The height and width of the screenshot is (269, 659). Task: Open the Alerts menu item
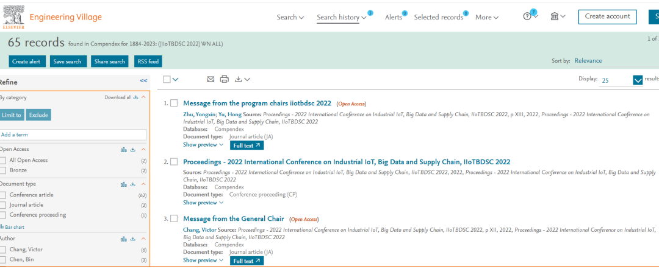pyautogui.click(x=394, y=17)
